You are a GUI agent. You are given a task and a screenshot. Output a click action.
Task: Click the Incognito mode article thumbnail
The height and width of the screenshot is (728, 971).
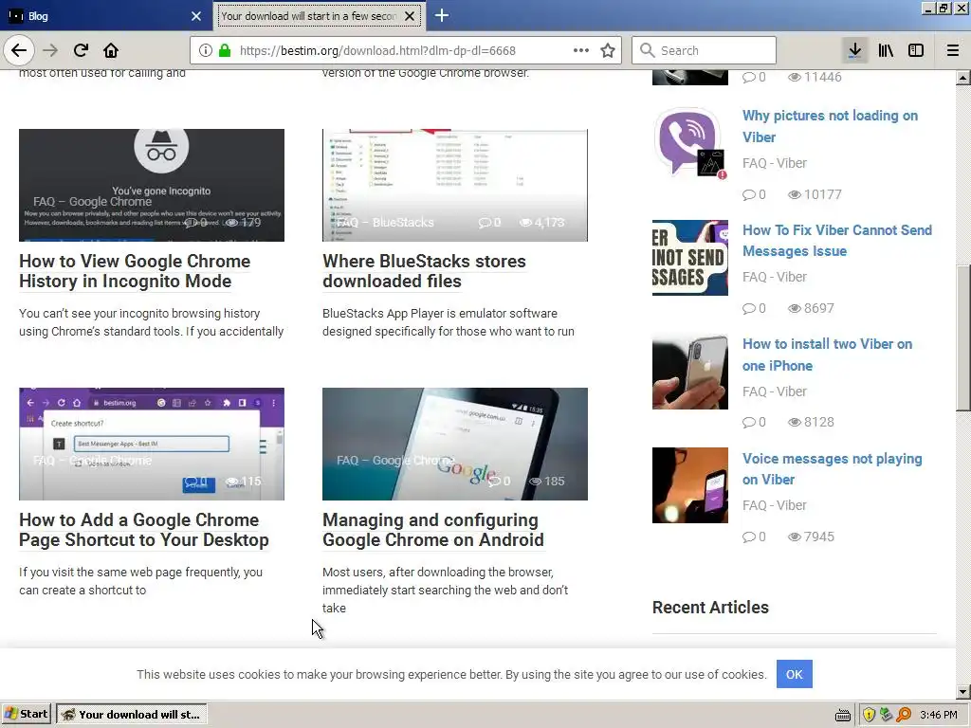[x=152, y=185]
